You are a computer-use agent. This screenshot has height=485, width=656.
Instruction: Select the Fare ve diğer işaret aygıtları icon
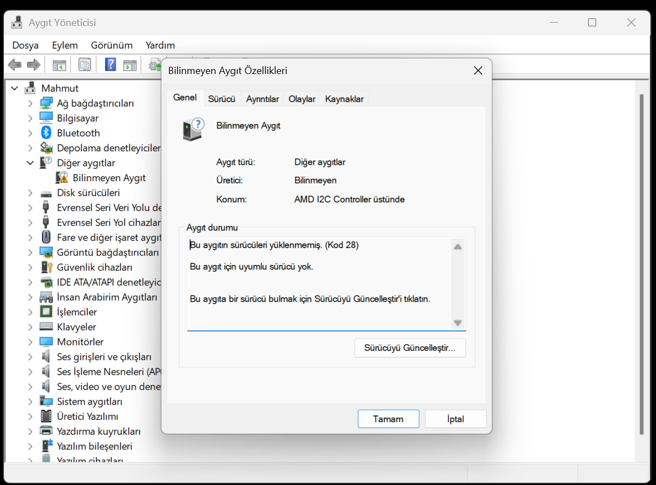point(46,238)
